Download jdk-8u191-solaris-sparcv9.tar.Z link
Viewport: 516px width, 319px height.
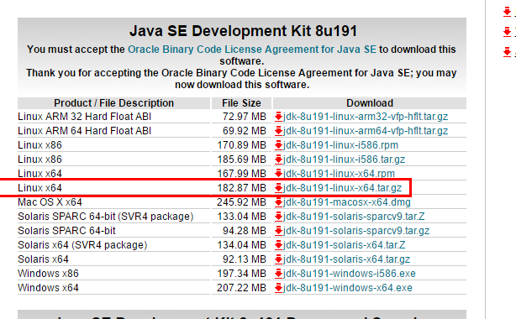coord(354,217)
